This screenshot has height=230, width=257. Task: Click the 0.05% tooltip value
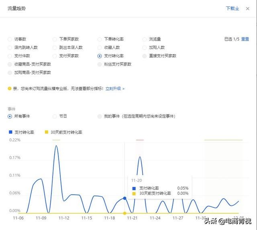coord(183,188)
